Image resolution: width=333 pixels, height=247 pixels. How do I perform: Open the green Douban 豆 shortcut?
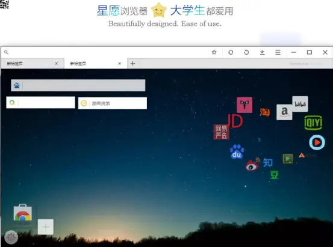coord(274,175)
